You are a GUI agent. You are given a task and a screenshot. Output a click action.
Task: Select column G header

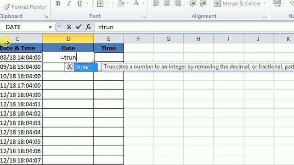pyautogui.click(x=169, y=38)
